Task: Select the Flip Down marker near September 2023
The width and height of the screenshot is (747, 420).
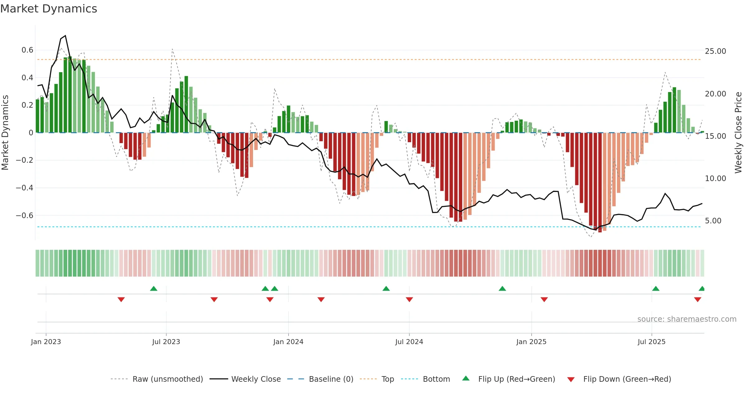Action: point(214,300)
